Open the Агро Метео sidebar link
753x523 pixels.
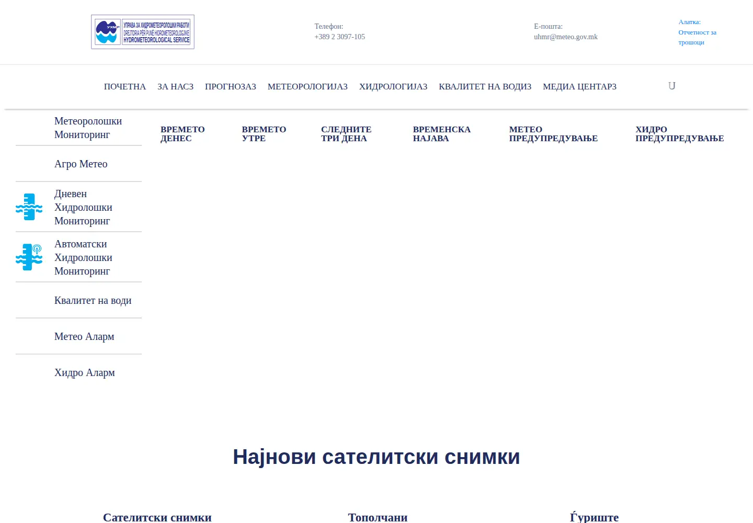click(81, 164)
